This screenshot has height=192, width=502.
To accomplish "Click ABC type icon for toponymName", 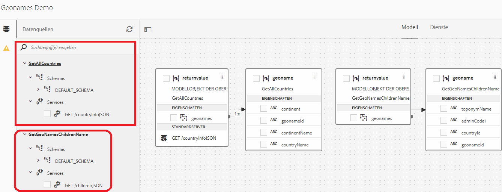I will tap(454, 108).
